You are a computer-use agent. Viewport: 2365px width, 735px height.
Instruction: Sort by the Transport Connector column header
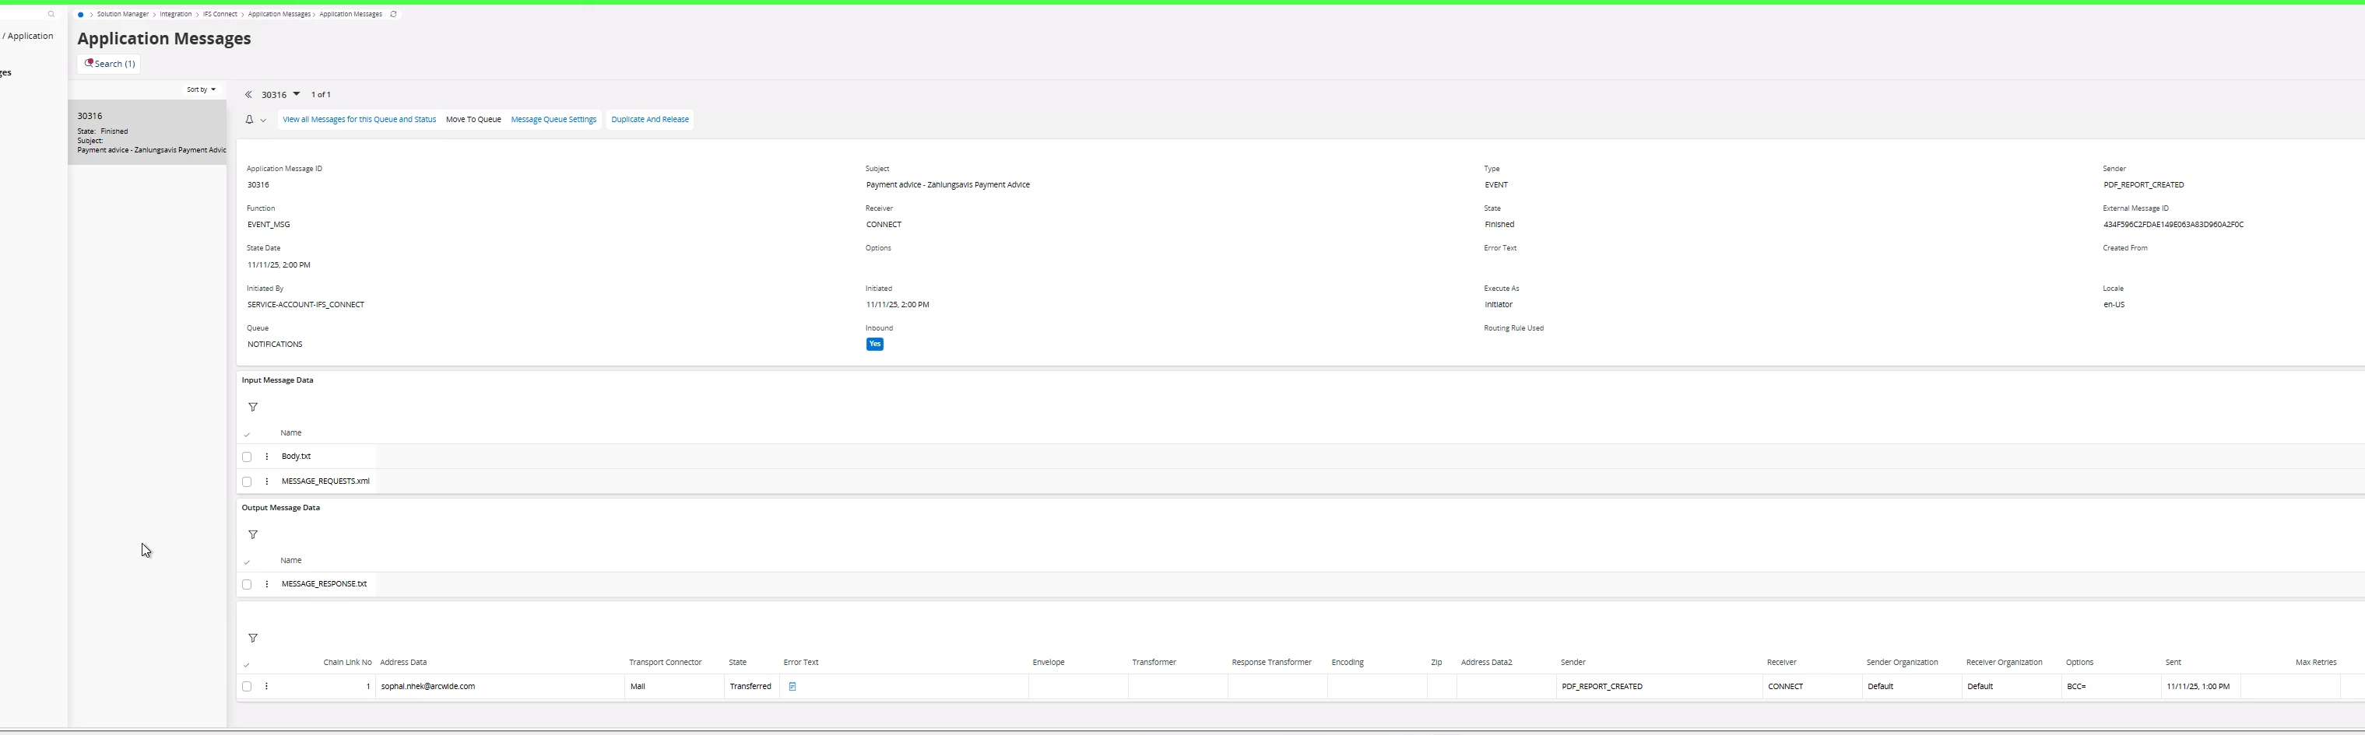coord(665,663)
